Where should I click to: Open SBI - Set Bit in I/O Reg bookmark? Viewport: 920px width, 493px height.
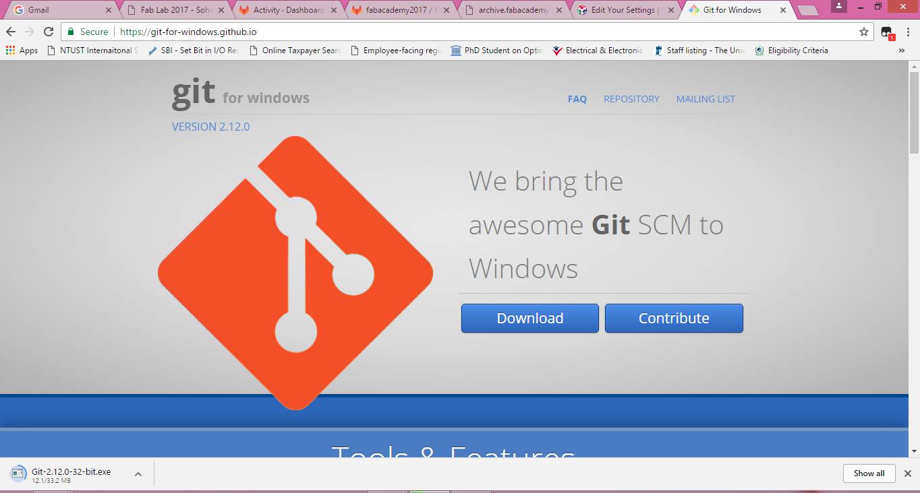click(x=194, y=51)
